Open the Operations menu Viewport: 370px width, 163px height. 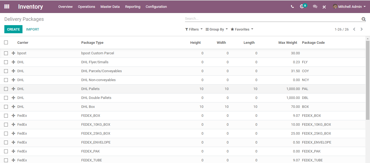86,7
